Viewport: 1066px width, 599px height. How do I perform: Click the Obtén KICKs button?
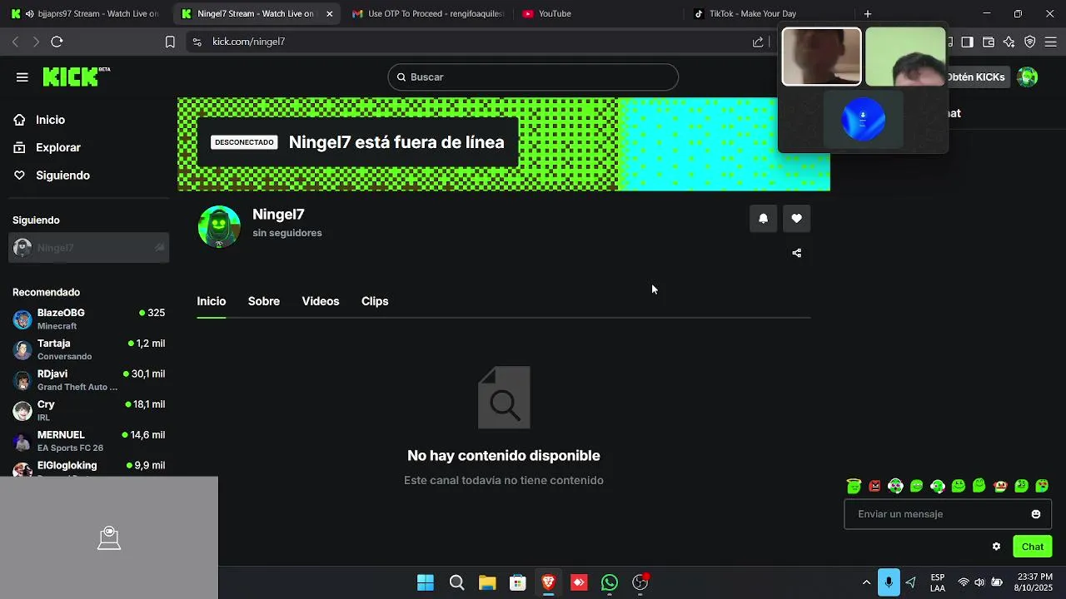(x=977, y=77)
